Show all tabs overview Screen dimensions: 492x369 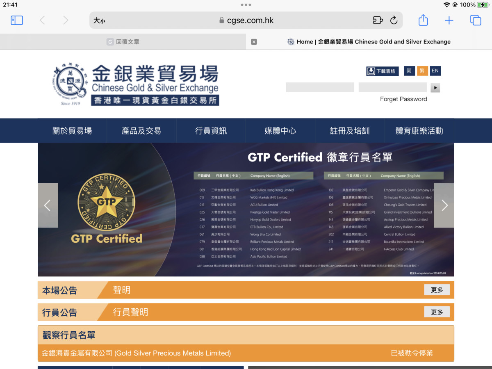pyautogui.click(x=476, y=20)
